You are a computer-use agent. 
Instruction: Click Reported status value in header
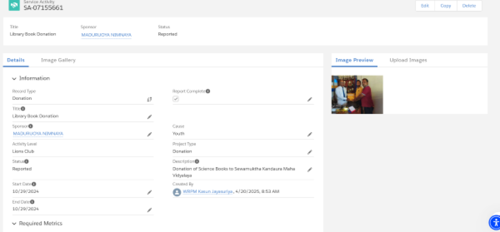pyautogui.click(x=167, y=35)
